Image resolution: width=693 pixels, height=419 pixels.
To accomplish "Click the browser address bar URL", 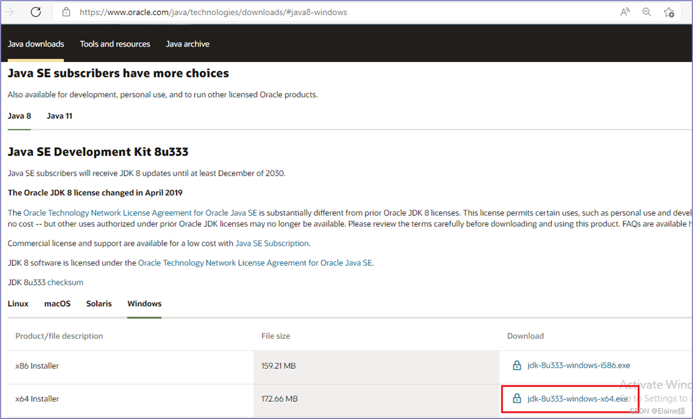I will [x=213, y=12].
